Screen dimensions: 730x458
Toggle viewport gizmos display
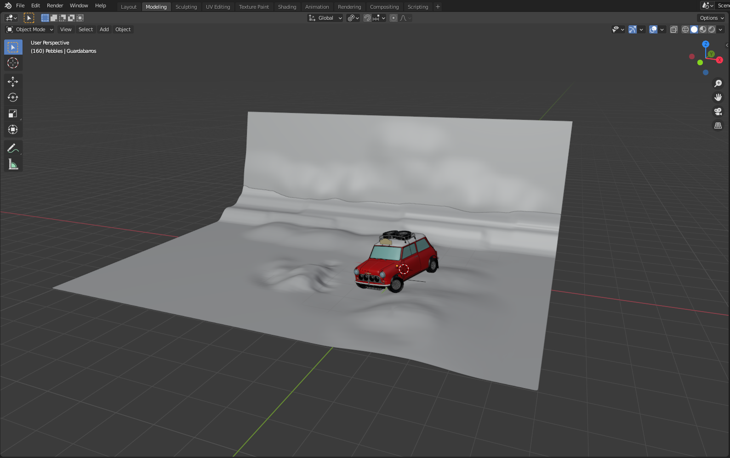click(633, 29)
